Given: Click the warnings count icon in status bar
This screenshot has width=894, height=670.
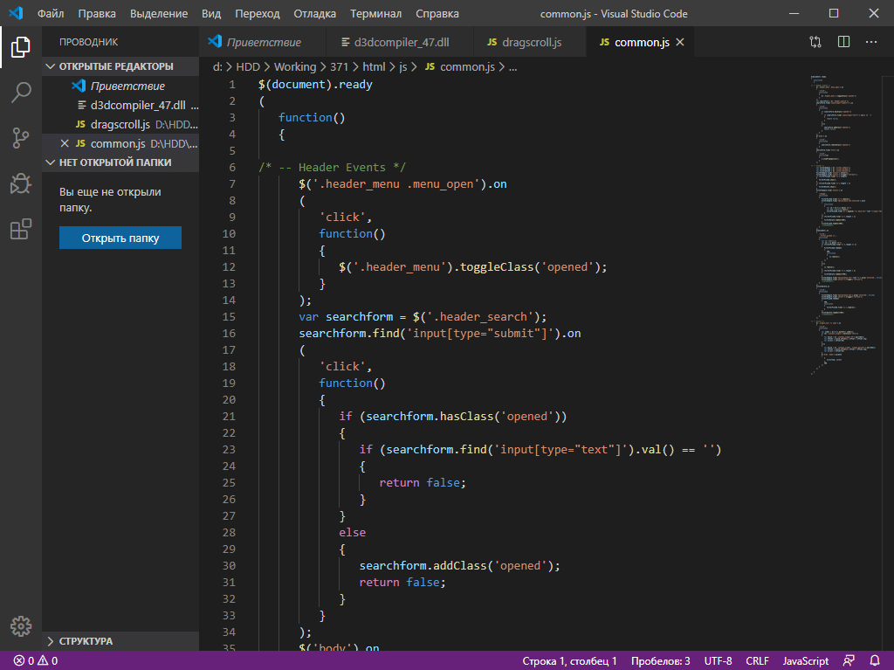Looking at the screenshot, I should click(43, 661).
